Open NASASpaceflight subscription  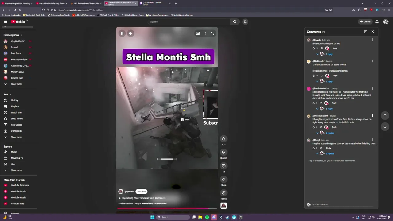(x=18, y=60)
